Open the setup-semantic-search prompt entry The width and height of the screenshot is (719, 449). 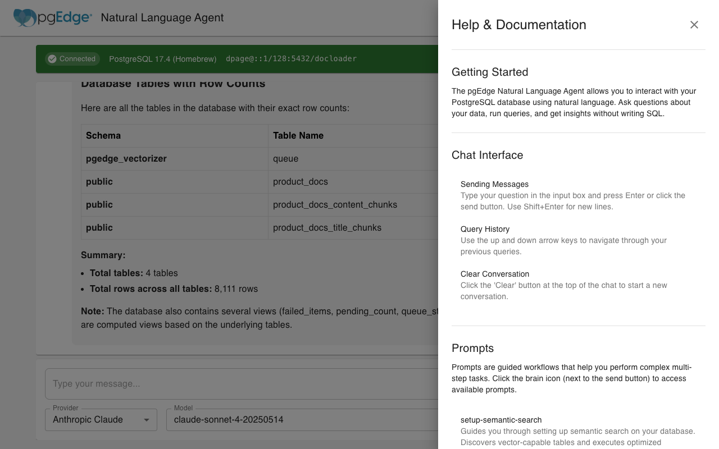tap(501, 420)
